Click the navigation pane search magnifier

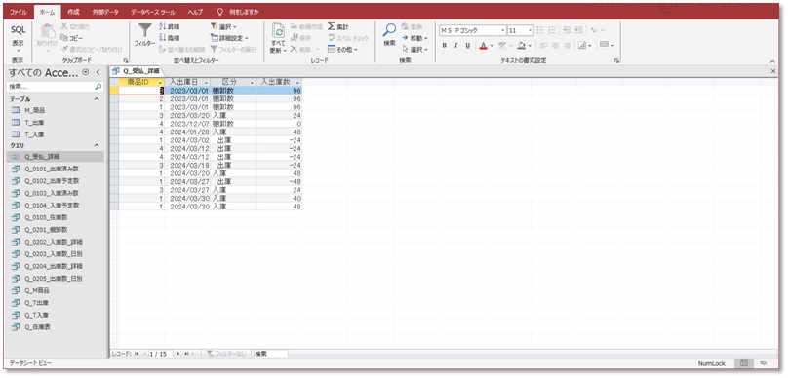click(98, 87)
